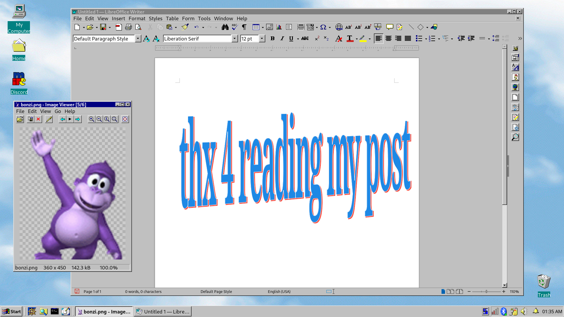Click the New document icon in Writer

click(x=77, y=27)
